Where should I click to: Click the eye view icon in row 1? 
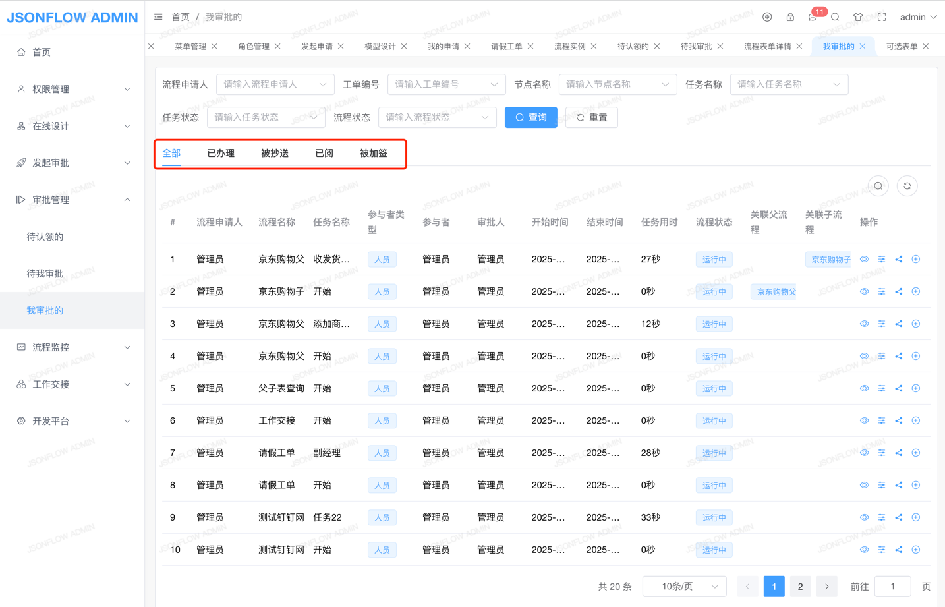[864, 259]
